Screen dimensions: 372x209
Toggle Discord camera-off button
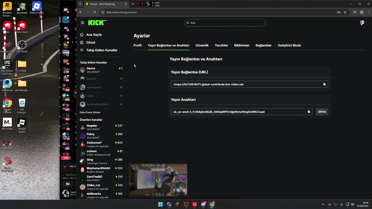click(x=68, y=184)
